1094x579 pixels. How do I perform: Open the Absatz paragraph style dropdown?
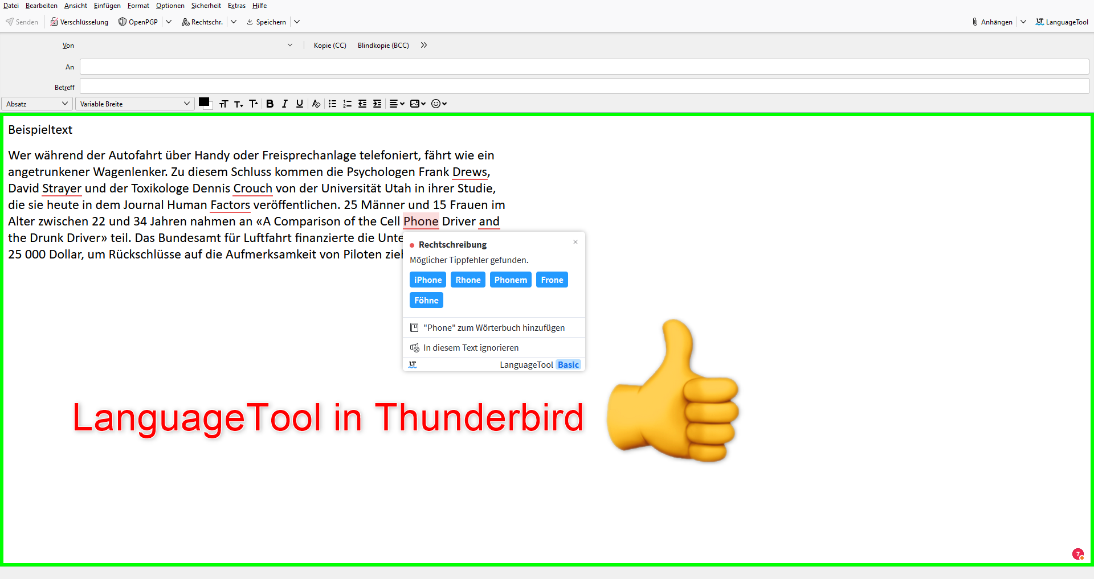pyautogui.click(x=37, y=104)
